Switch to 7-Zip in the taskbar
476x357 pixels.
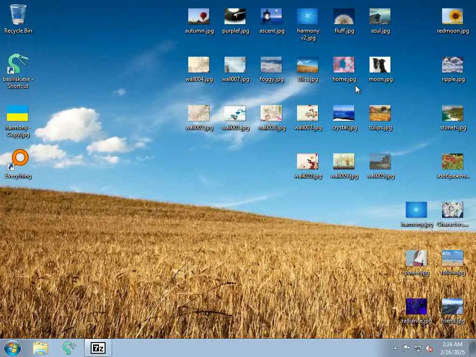click(98, 348)
